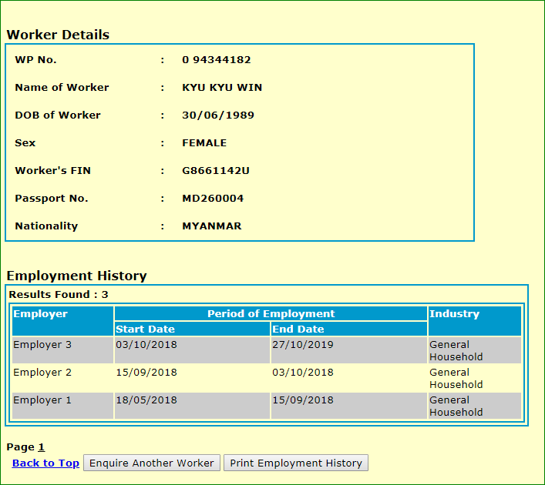Click the Period of Employment header
Screen dimensions: 545x485
(x=271, y=314)
